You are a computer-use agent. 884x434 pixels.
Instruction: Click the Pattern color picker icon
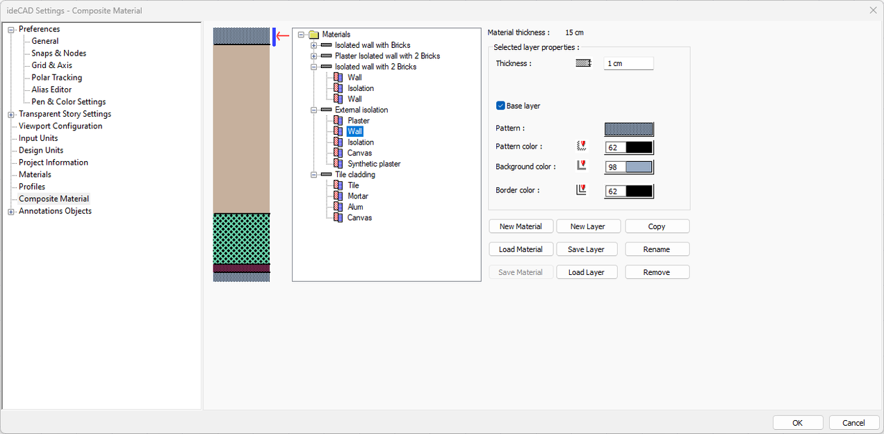582,147
